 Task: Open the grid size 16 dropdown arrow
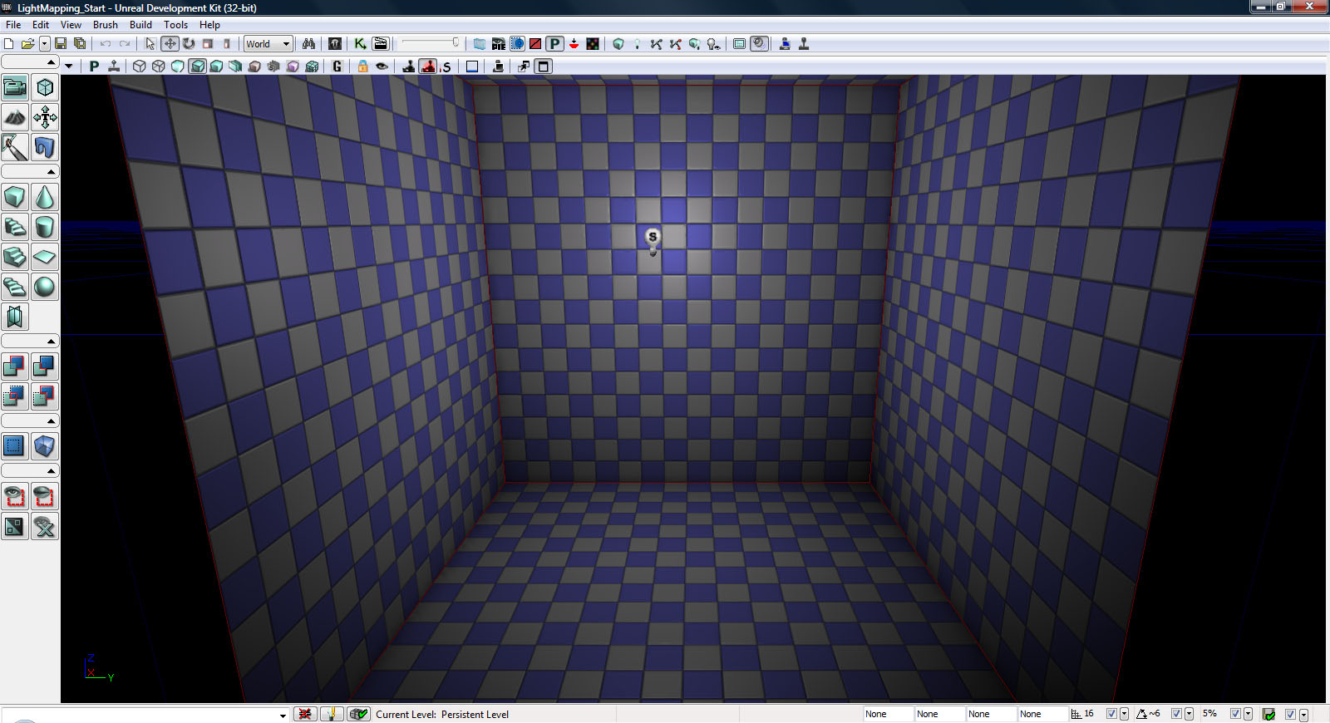(x=1125, y=714)
